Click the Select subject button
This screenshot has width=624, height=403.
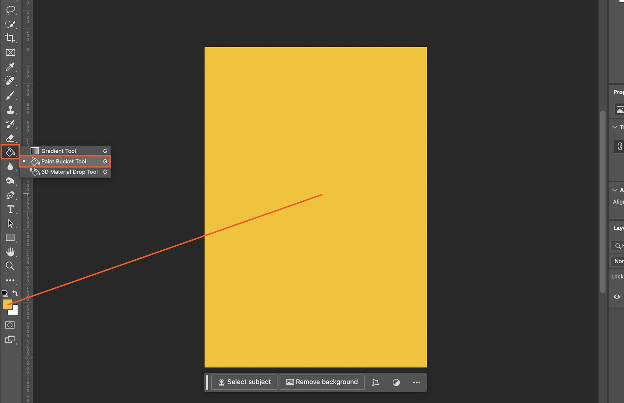244,382
